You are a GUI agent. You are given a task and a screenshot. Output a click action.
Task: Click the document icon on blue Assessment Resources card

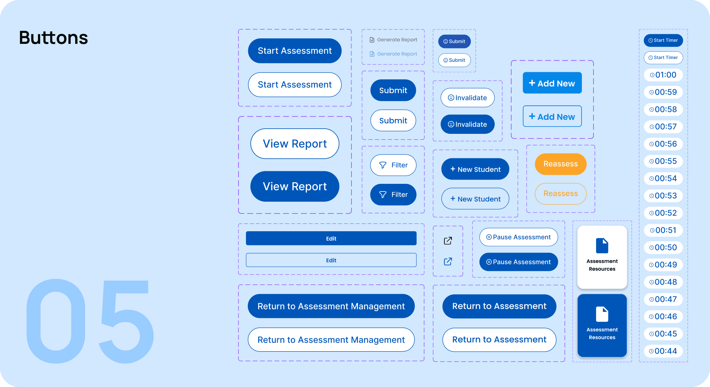[602, 314]
